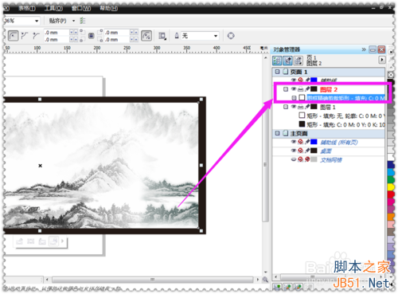398x294 pixels.
Task: Click the pencil icon on 辅助线 (所有页)
Action: (307, 142)
